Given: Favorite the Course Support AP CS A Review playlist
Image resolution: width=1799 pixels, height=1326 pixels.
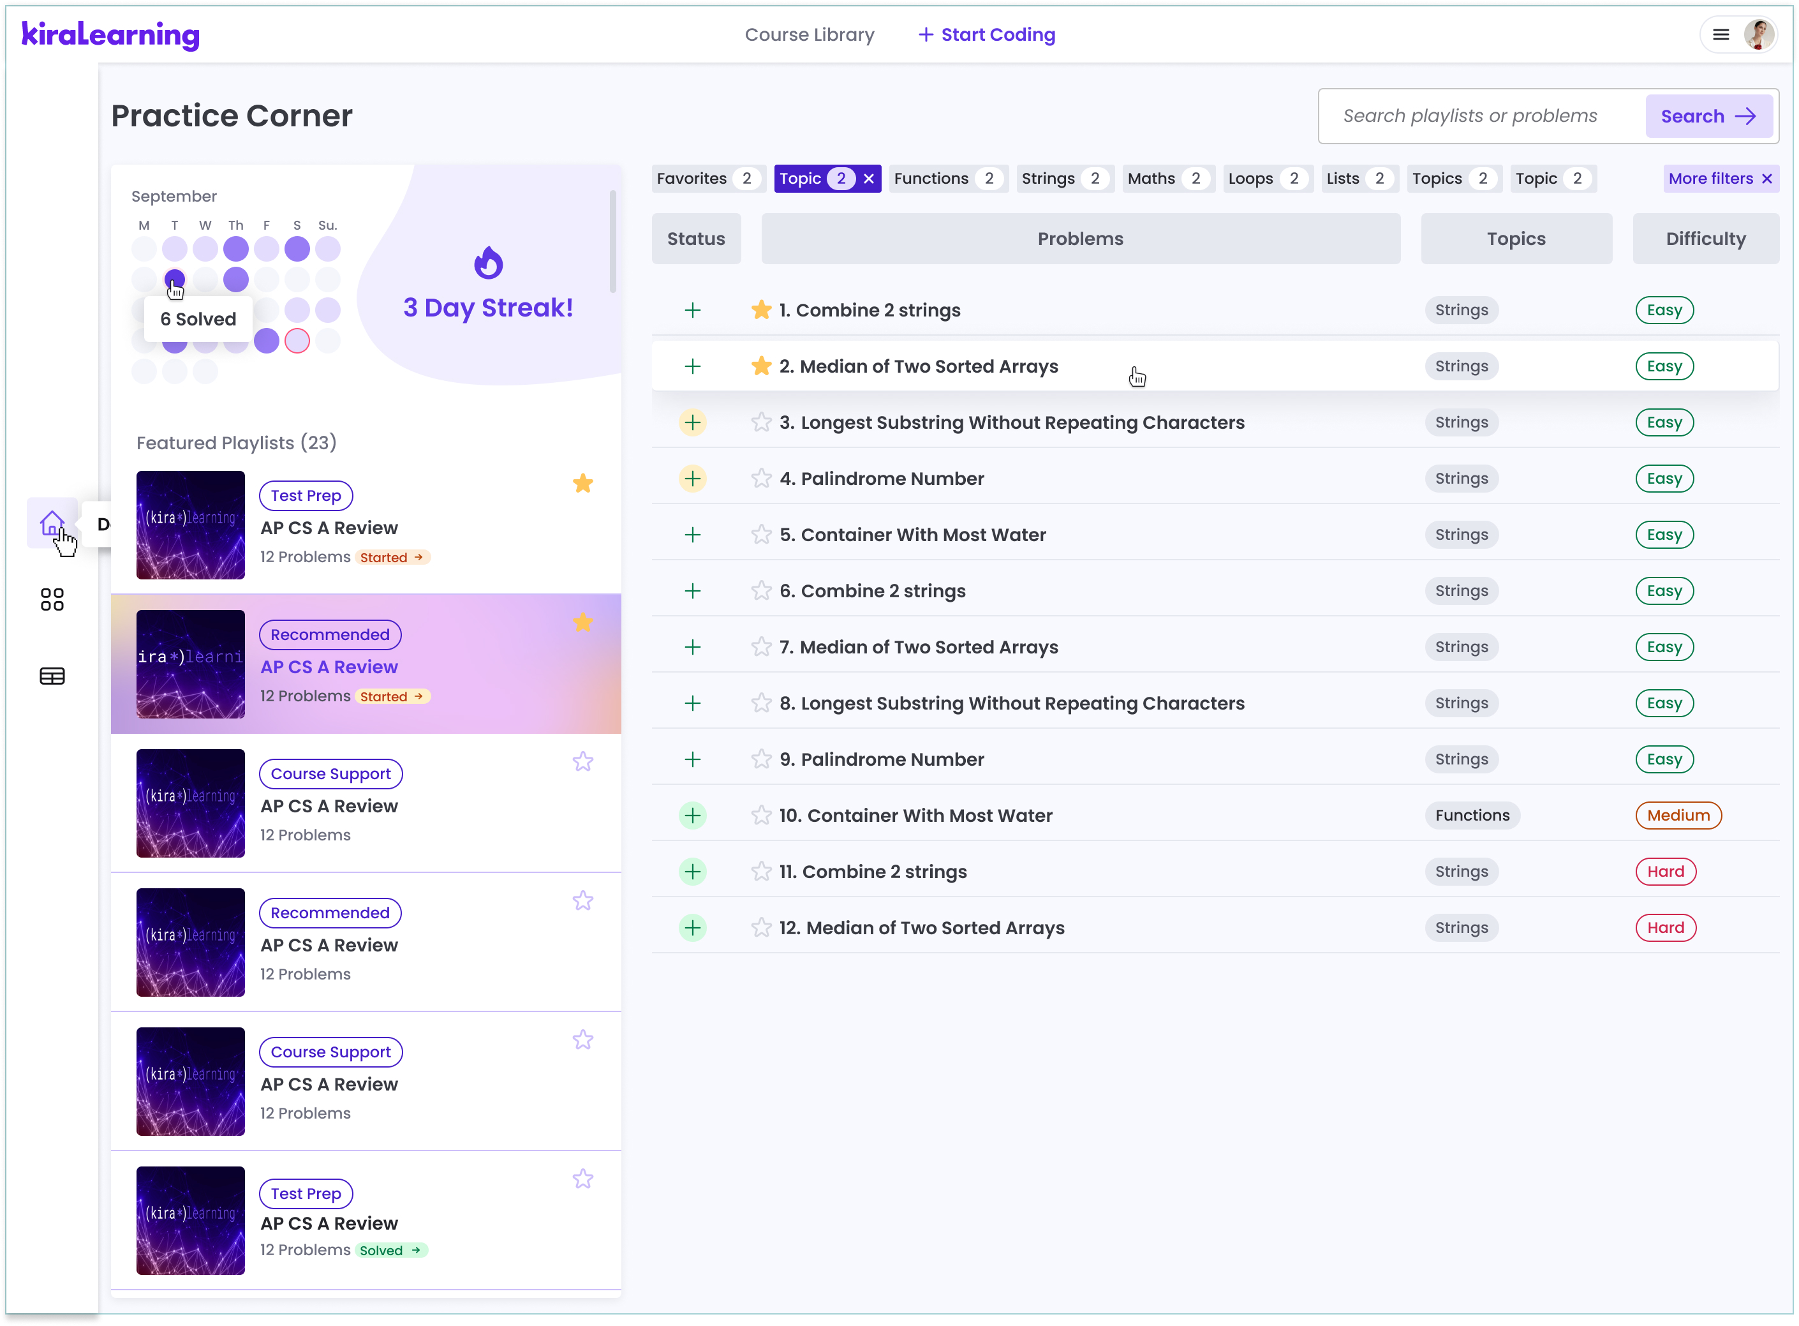Looking at the screenshot, I should pyautogui.click(x=582, y=762).
